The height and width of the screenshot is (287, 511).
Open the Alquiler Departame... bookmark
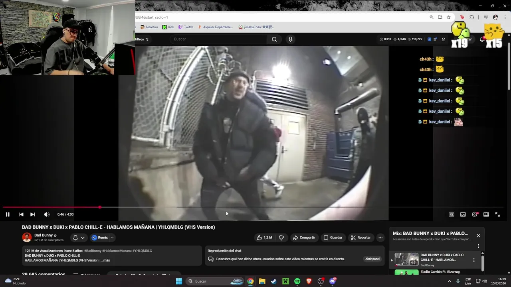(x=215, y=27)
